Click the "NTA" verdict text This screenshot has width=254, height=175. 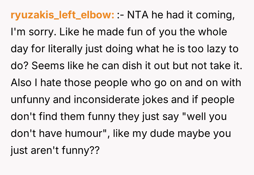[x=137, y=16]
